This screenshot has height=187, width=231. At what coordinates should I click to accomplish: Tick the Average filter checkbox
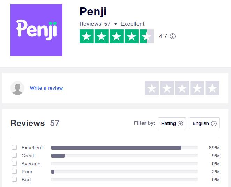point(14,163)
